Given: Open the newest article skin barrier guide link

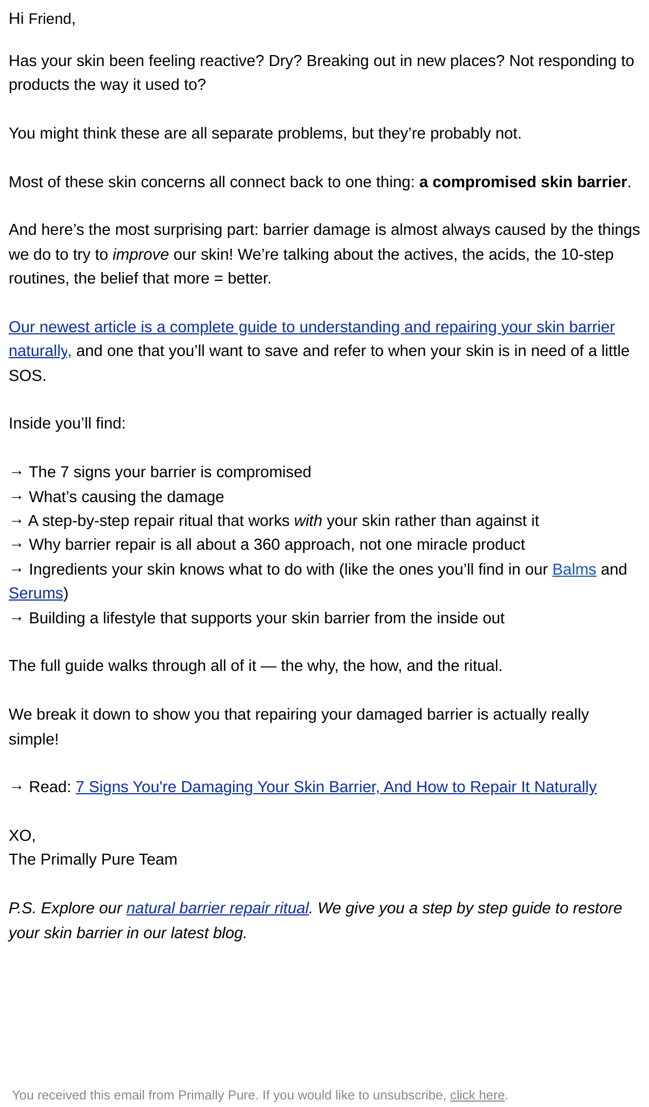Looking at the screenshot, I should click(x=312, y=327).
